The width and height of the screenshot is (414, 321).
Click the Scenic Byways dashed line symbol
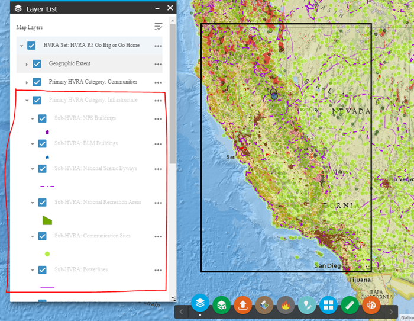47,187
